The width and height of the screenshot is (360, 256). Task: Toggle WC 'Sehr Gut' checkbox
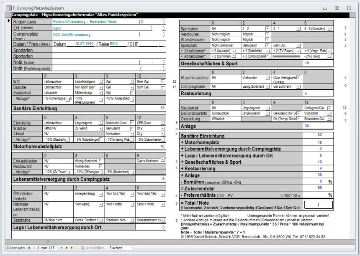click(163, 81)
